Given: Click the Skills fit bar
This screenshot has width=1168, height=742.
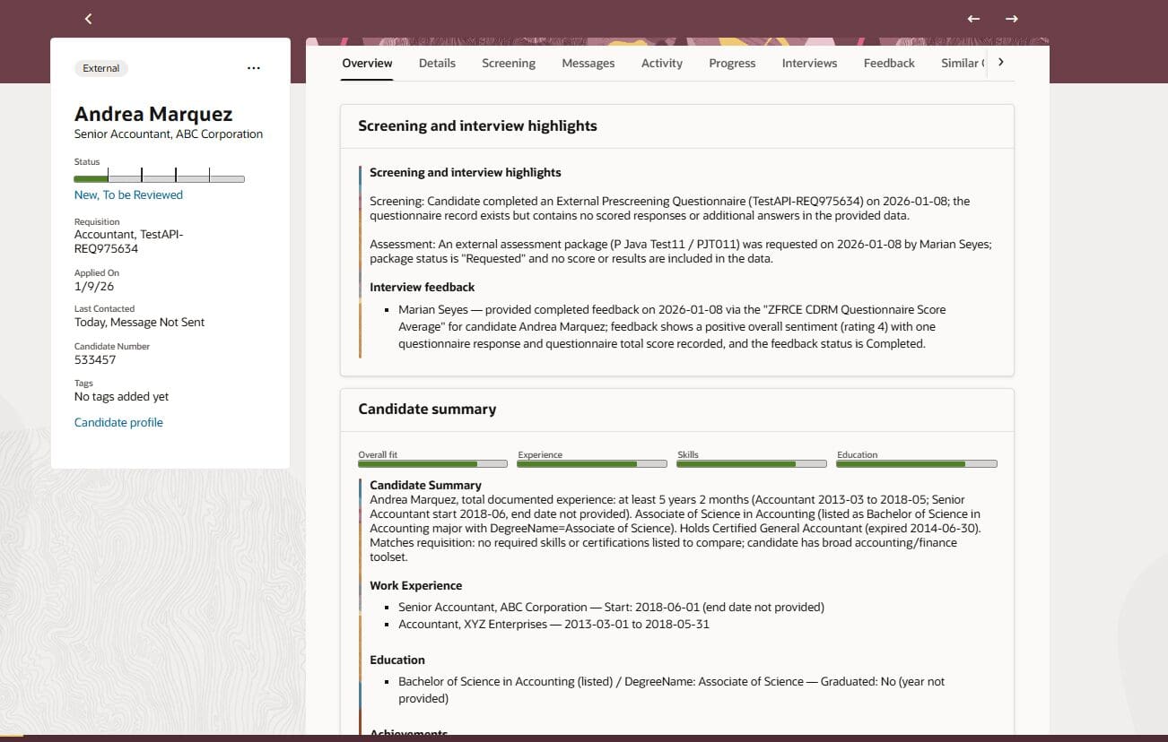Looking at the screenshot, I should click(752, 464).
